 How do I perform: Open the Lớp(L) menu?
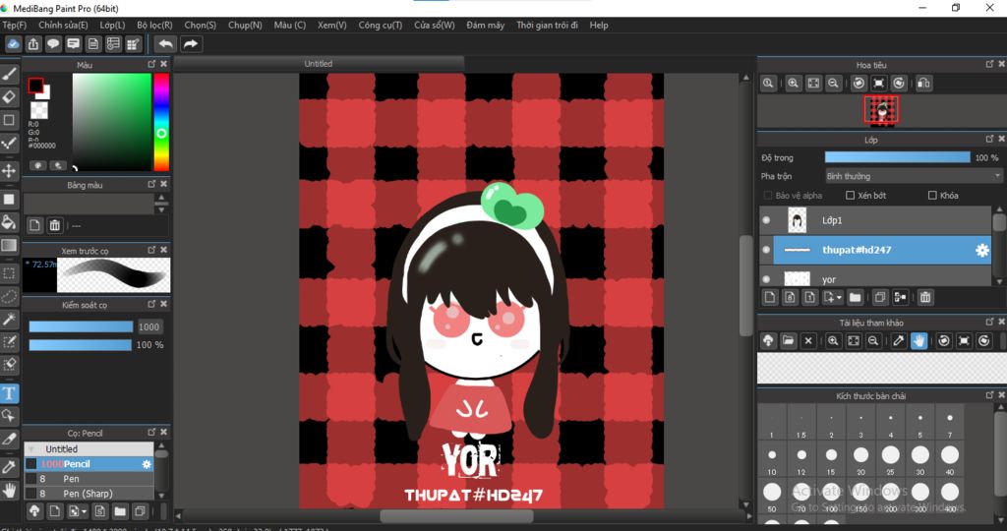coord(112,25)
